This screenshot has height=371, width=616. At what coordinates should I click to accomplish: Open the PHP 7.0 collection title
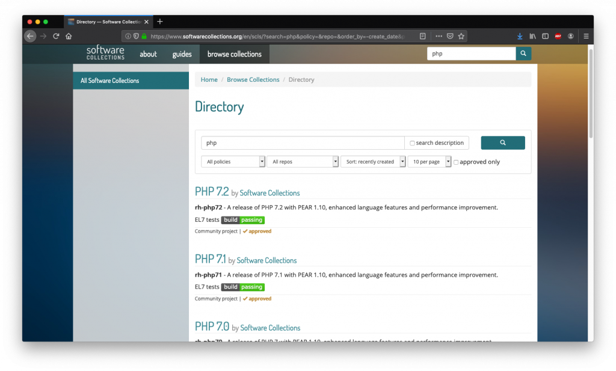pyautogui.click(x=212, y=327)
